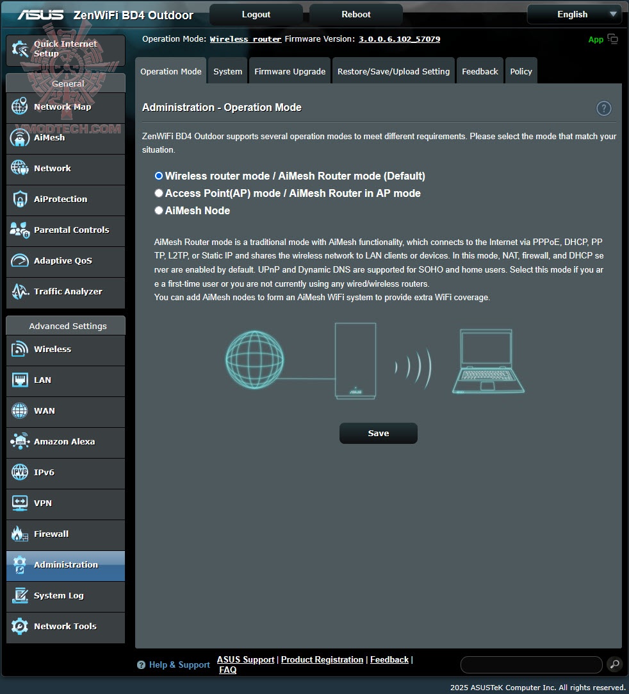Viewport: 629px width, 694px height.
Task: Click firmware version 3.0.0.6.102_57079 link
Action: (399, 39)
